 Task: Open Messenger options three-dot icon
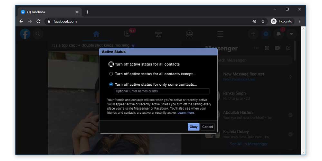click(x=256, y=48)
